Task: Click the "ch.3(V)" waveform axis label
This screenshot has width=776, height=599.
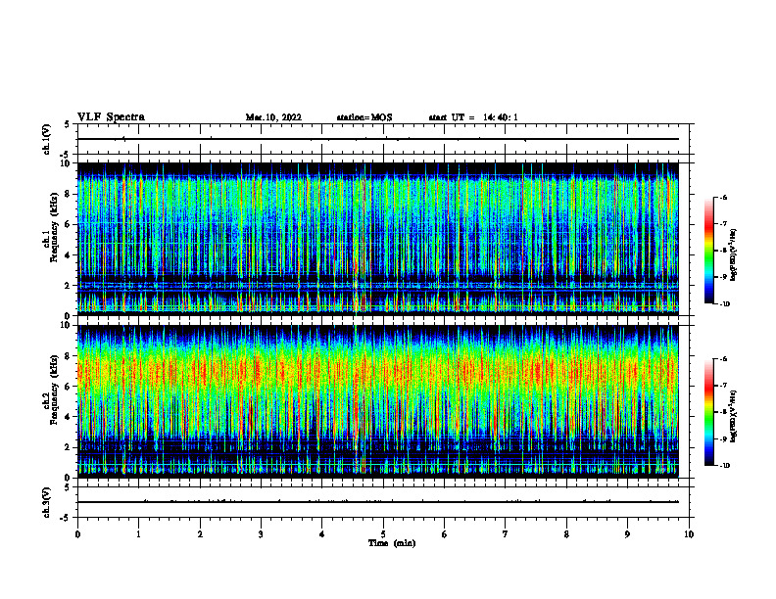Action: (x=46, y=502)
